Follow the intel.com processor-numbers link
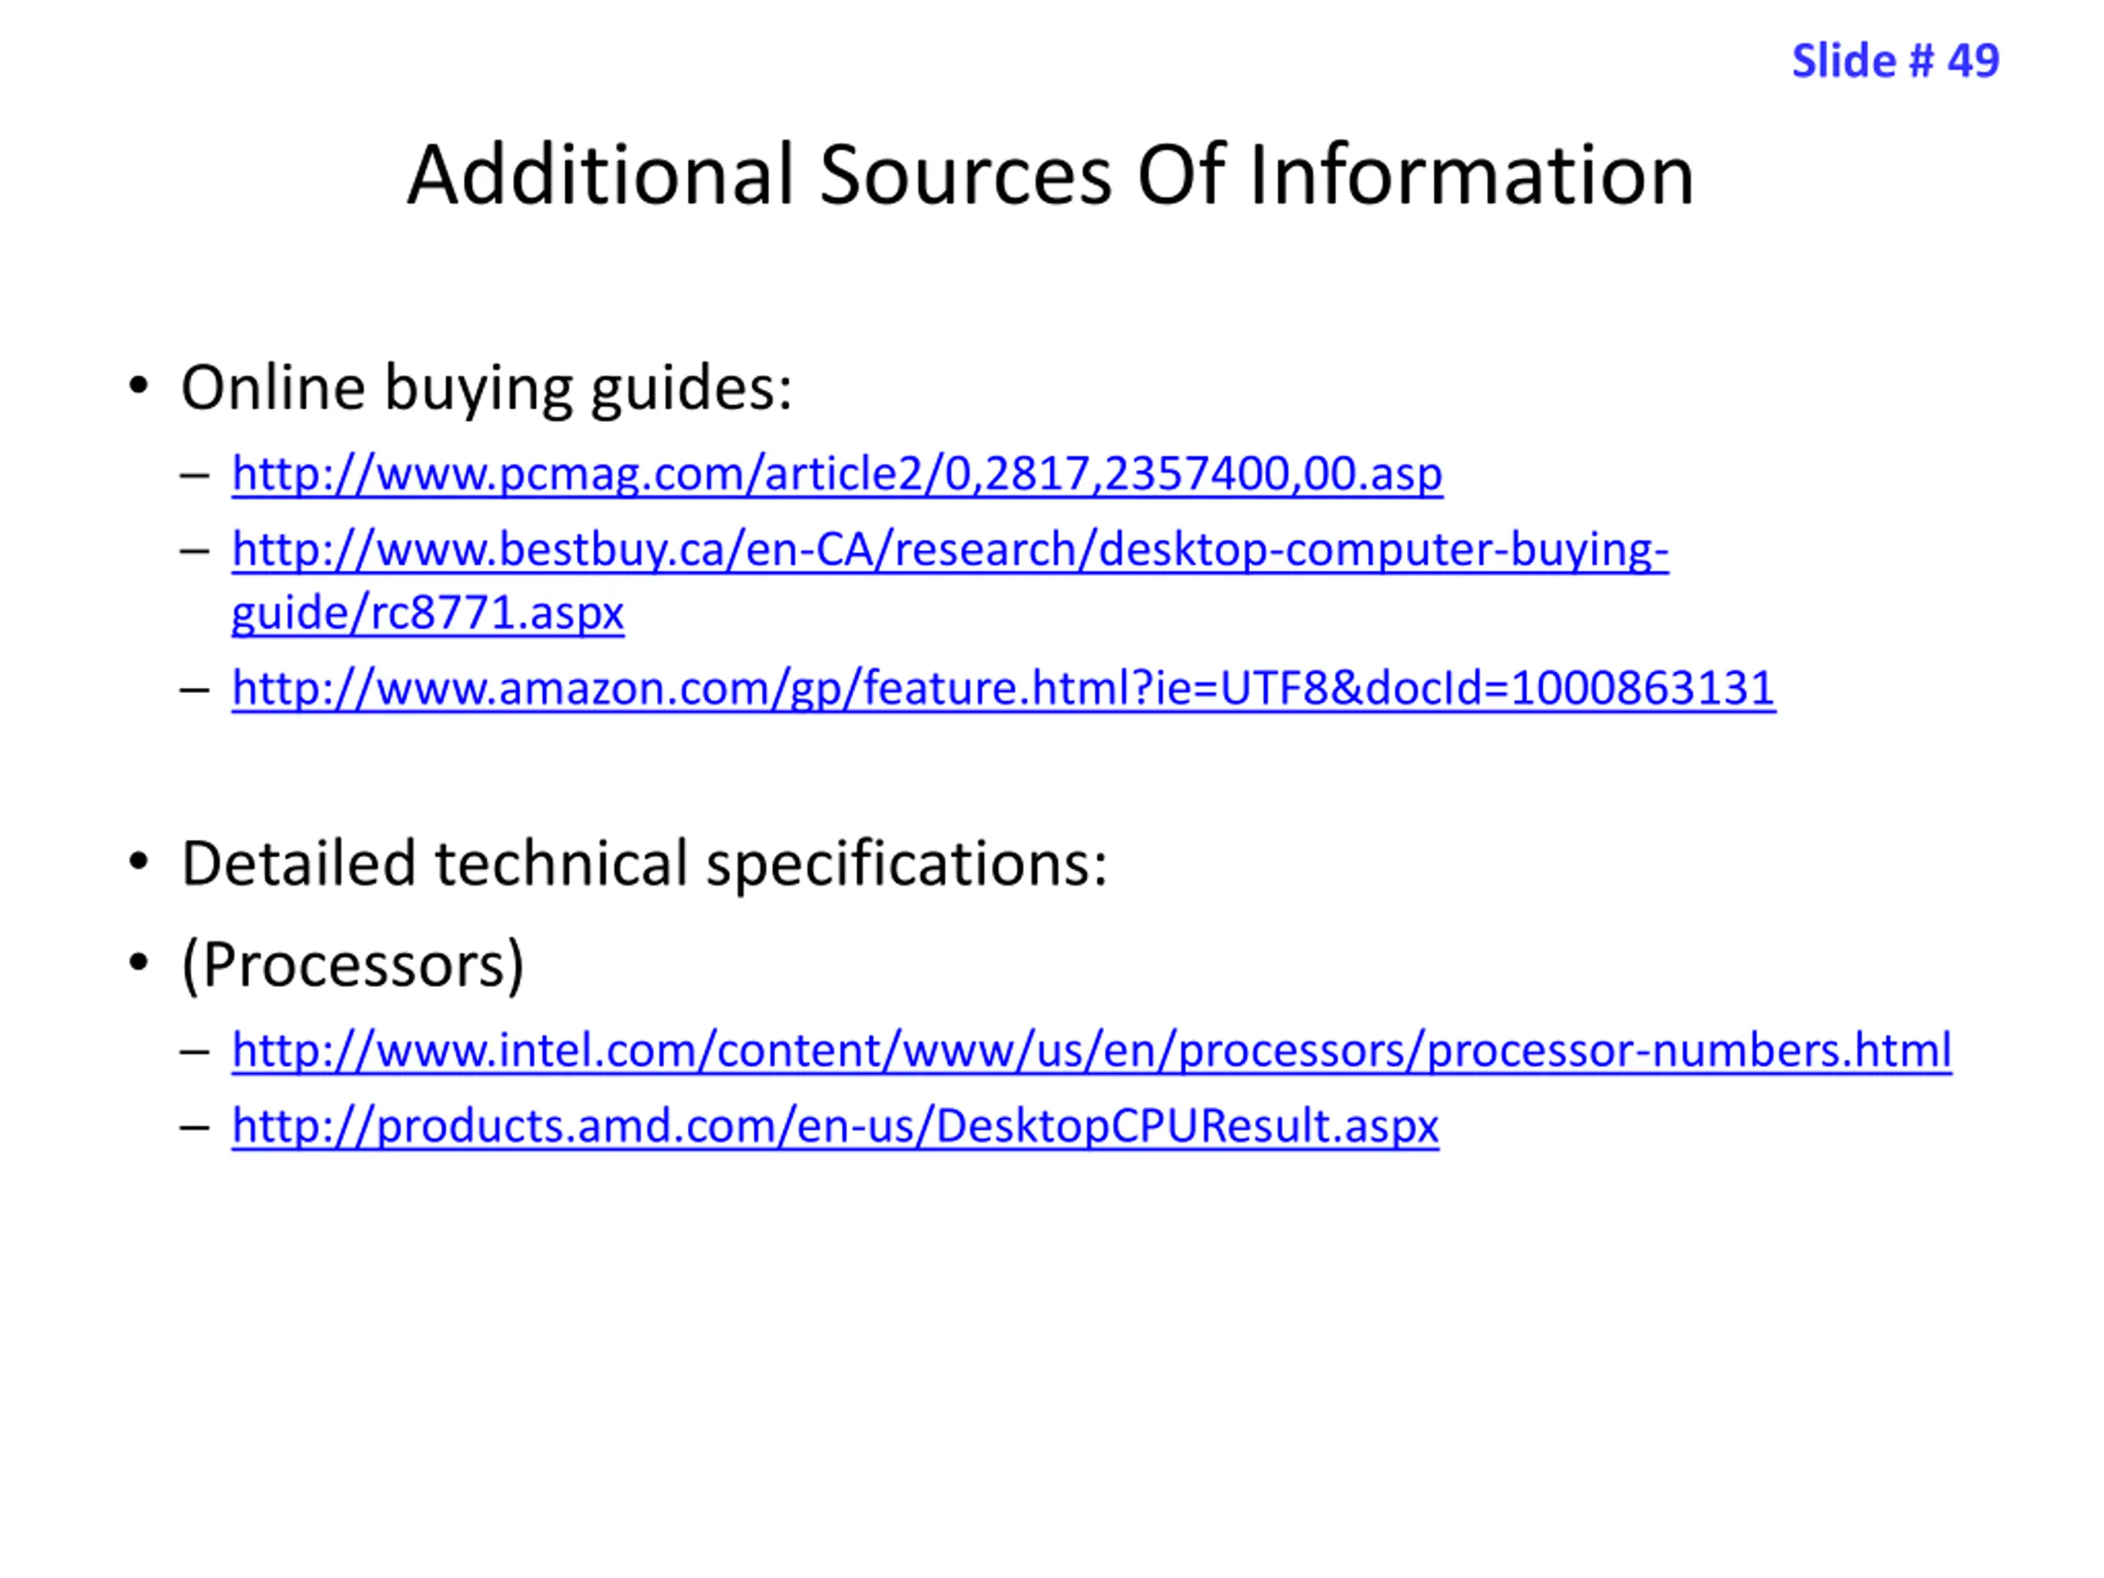 pyautogui.click(x=1092, y=1050)
